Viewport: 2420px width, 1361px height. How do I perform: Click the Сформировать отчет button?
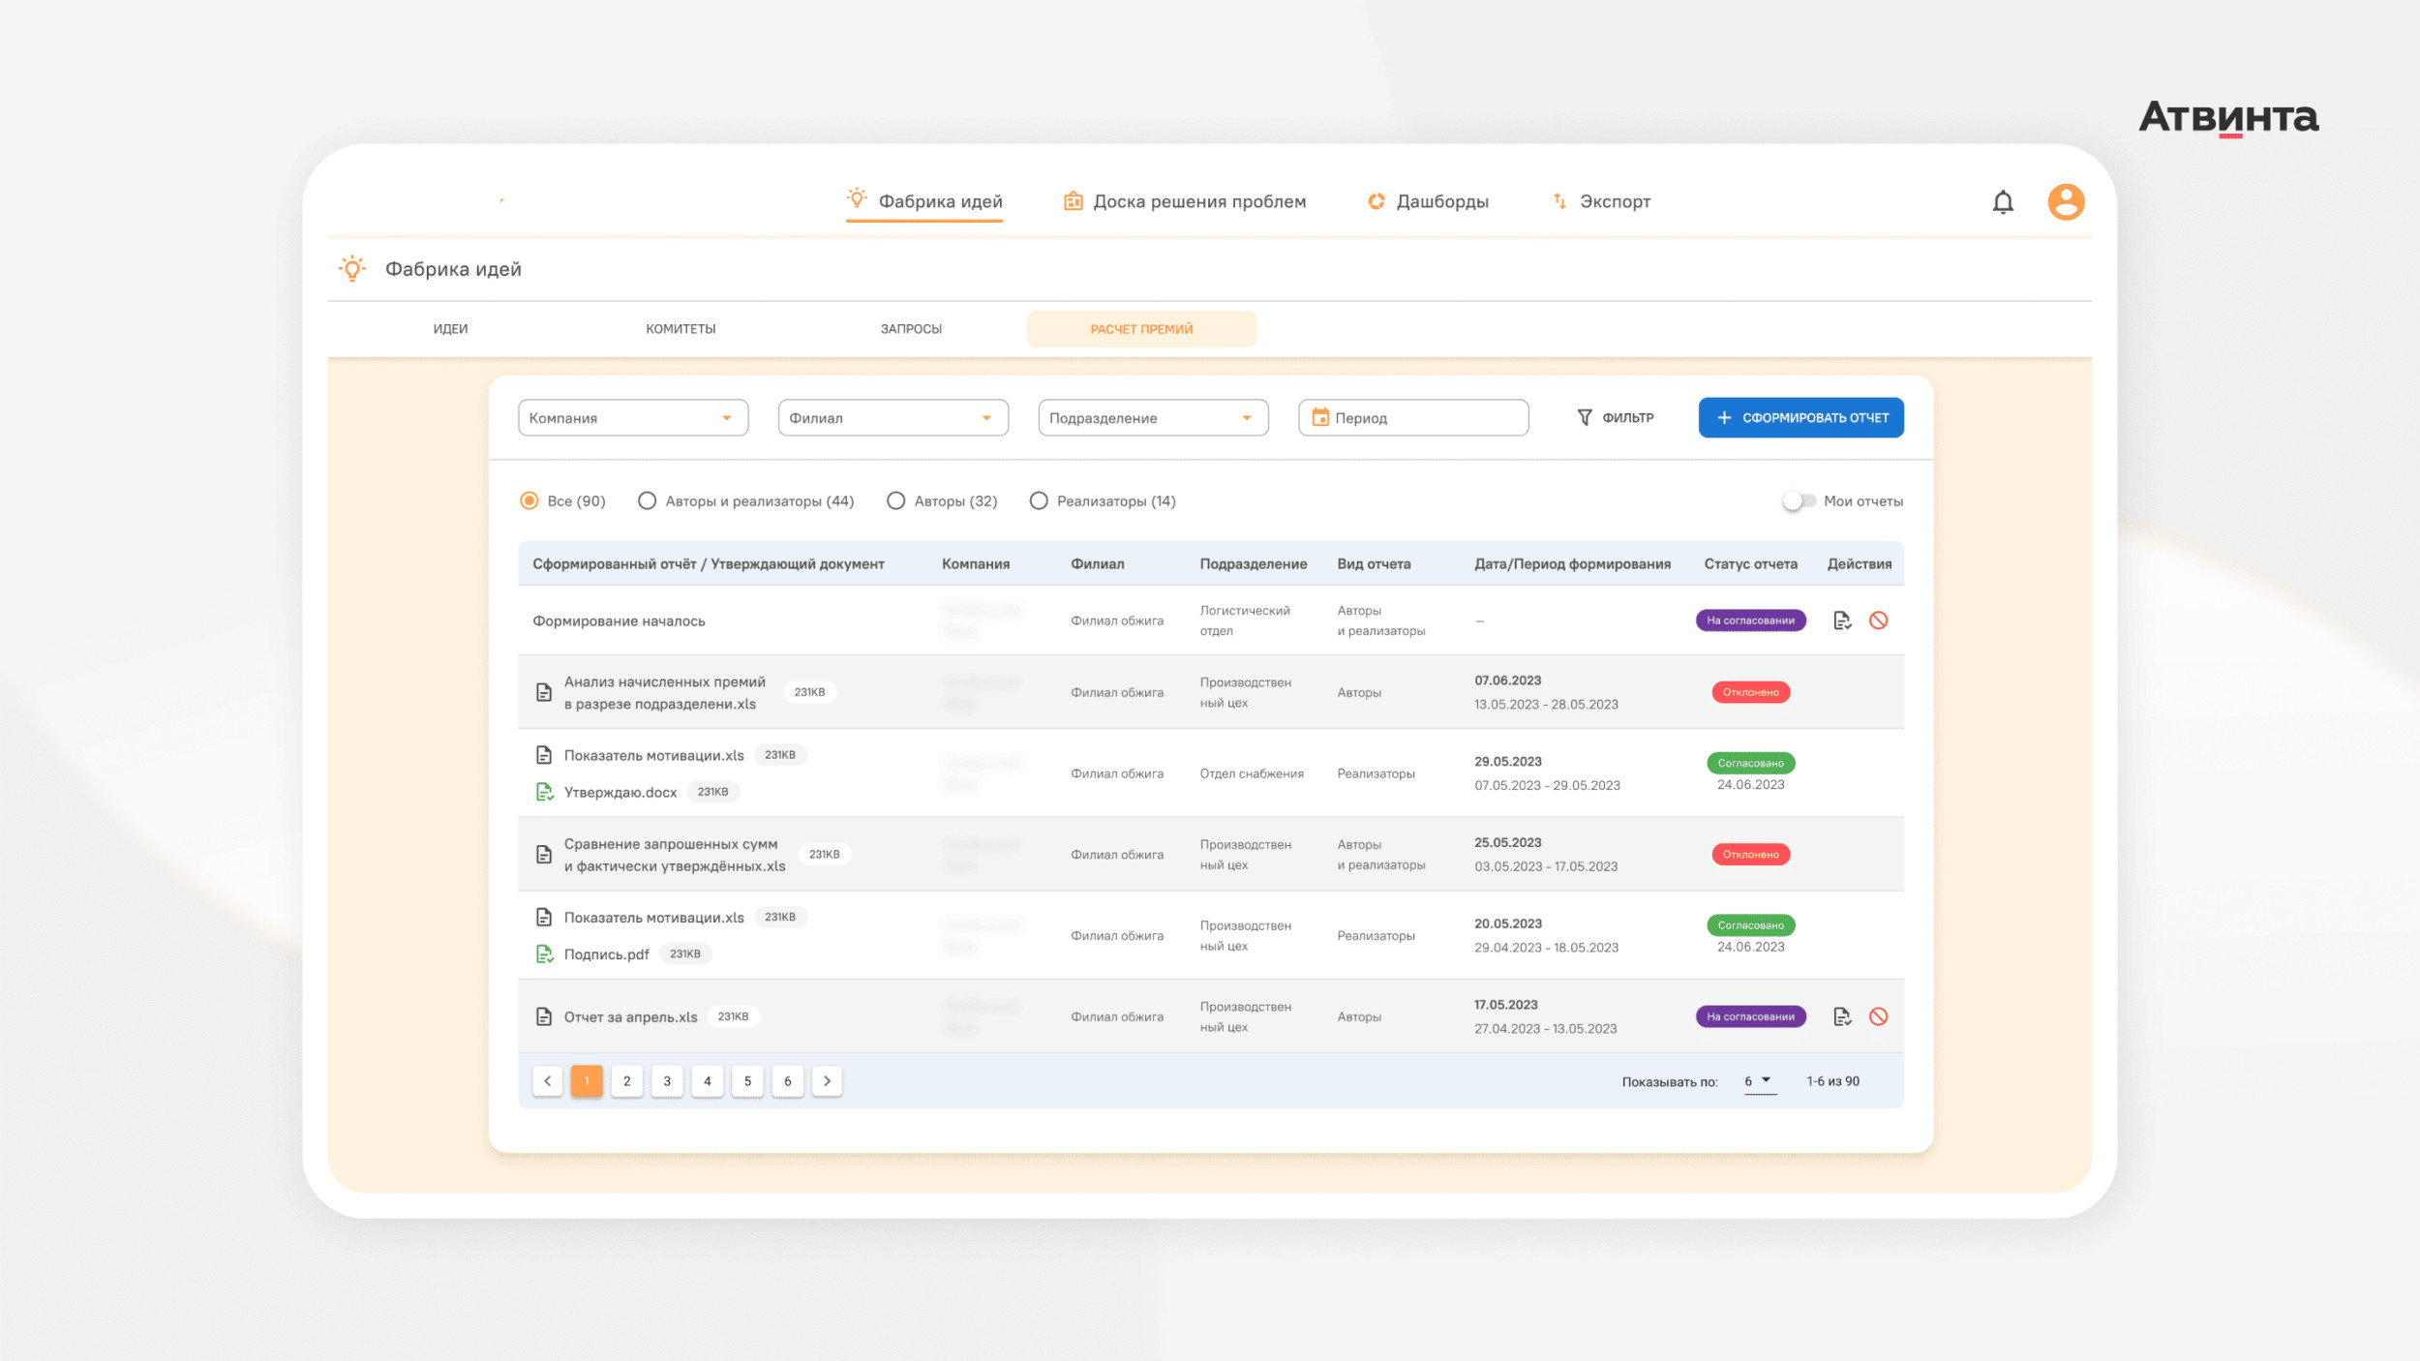click(x=1800, y=417)
